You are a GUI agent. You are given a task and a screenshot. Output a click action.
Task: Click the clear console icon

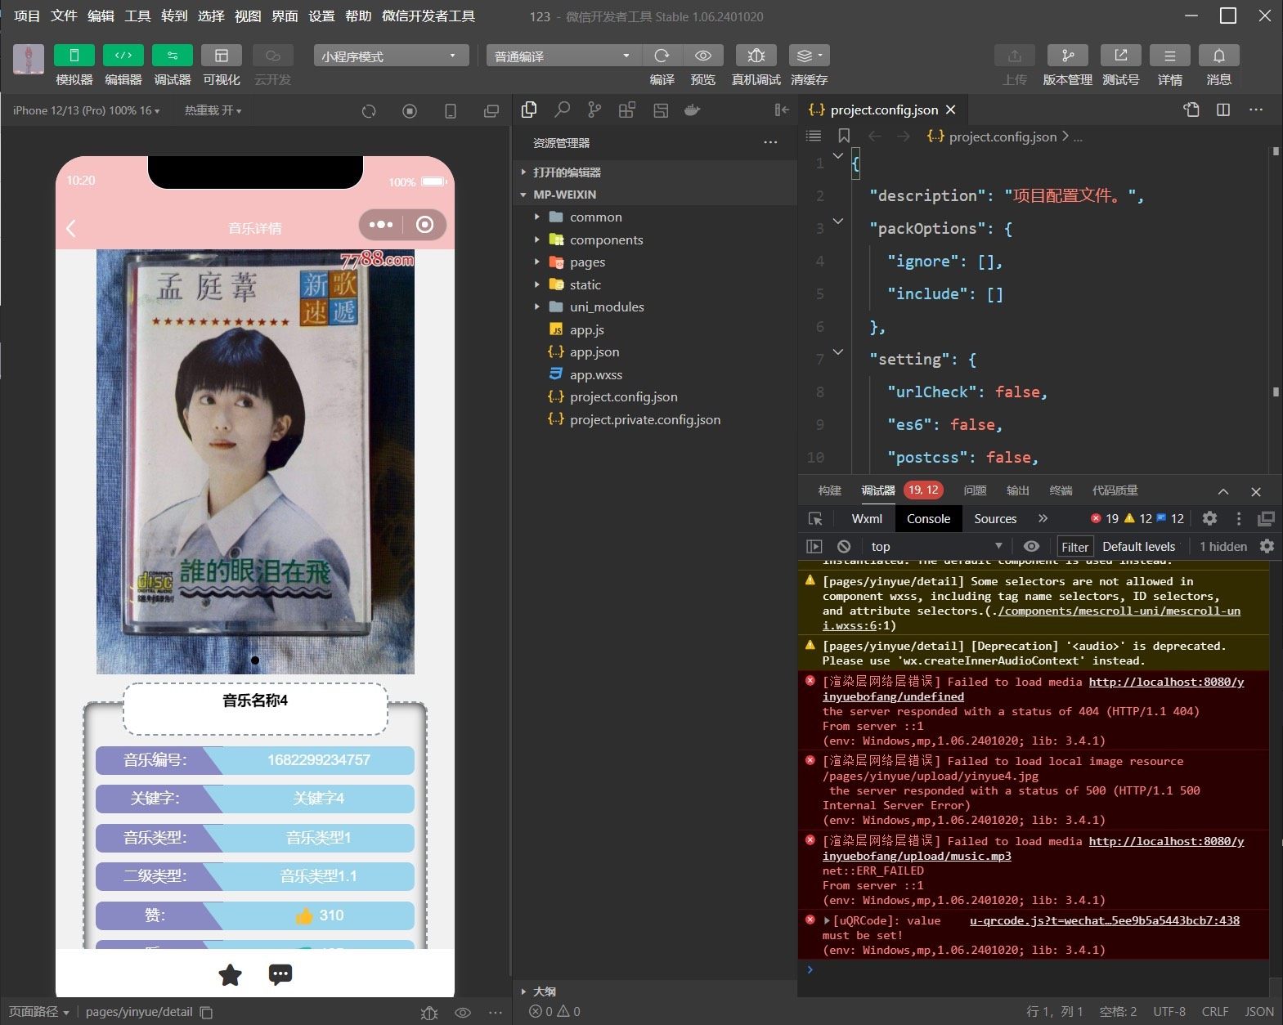(844, 546)
